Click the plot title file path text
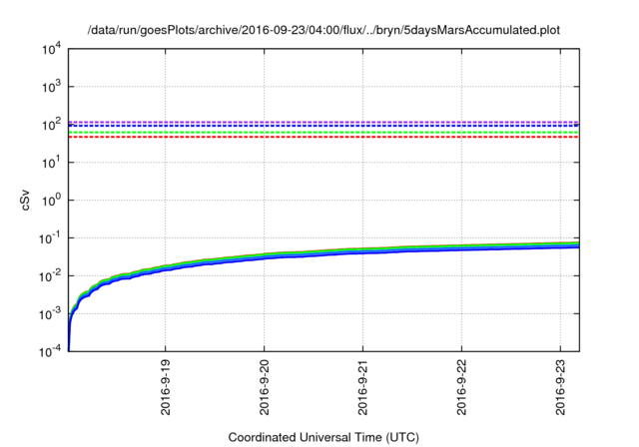 coord(323,30)
